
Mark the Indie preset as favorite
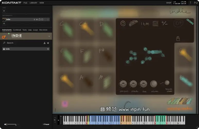coord(48,49)
